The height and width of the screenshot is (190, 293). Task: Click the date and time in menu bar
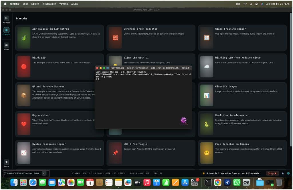[x=278, y=4]
